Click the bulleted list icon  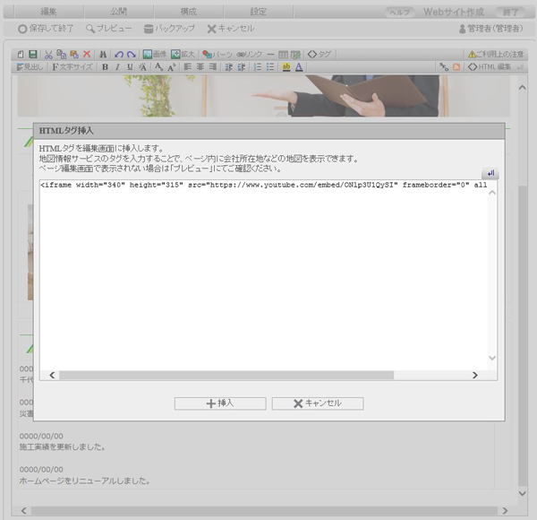coord(270,67)
